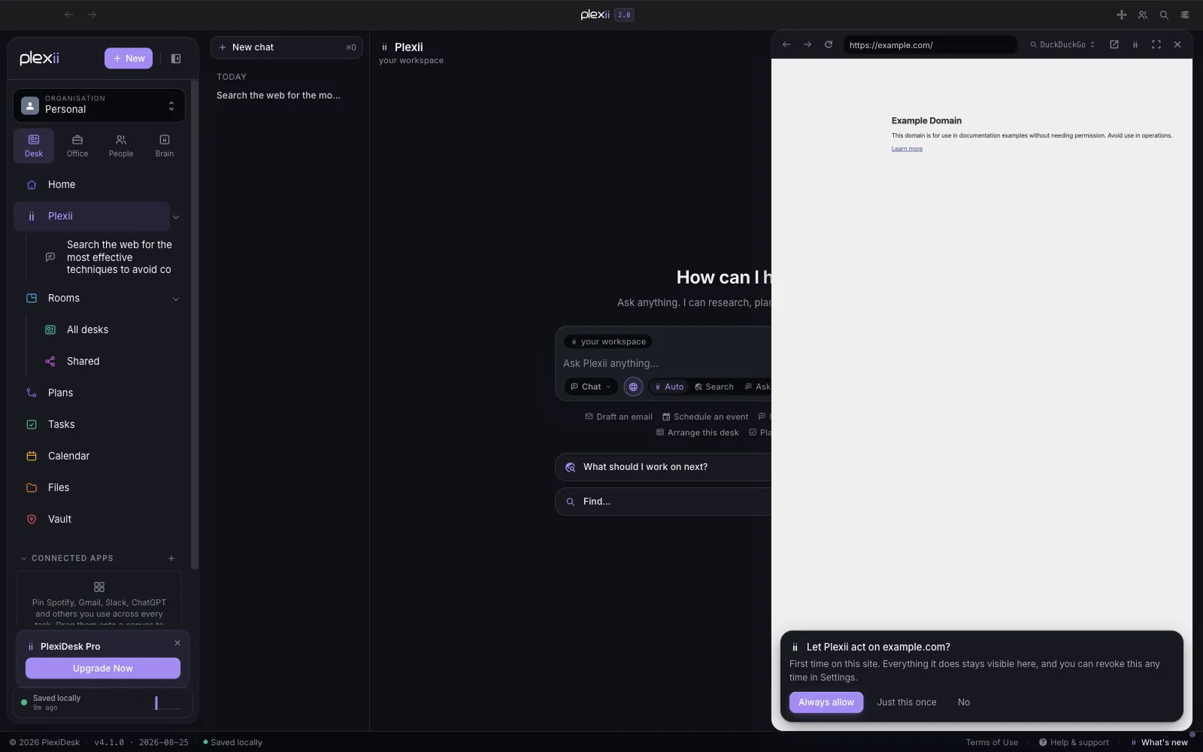1203x752 pixels.
Task: Start a New chat
Action: click(286, 47)
